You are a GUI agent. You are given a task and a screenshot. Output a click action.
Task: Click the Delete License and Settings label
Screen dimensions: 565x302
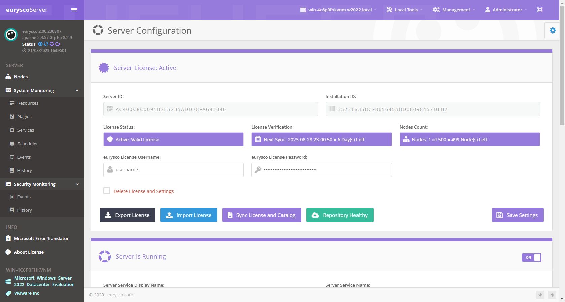[x=144, y=191]
